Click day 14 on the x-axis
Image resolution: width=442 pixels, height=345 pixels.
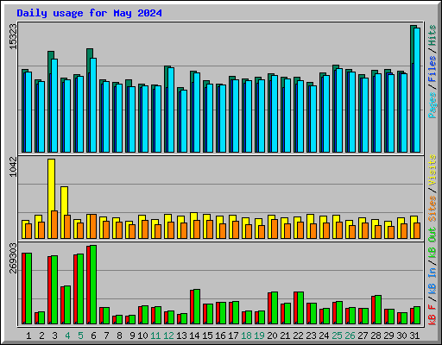pyautogui.click(x=194, y=336)
